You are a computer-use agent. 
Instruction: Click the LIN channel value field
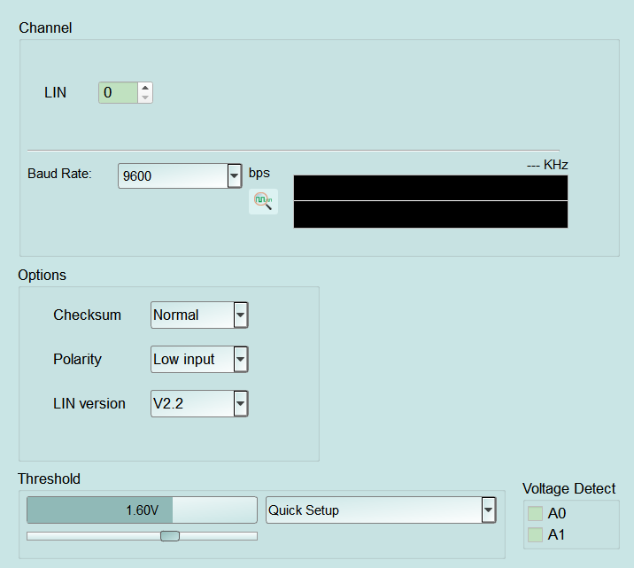pyautogui.click(x=119, y=93)
